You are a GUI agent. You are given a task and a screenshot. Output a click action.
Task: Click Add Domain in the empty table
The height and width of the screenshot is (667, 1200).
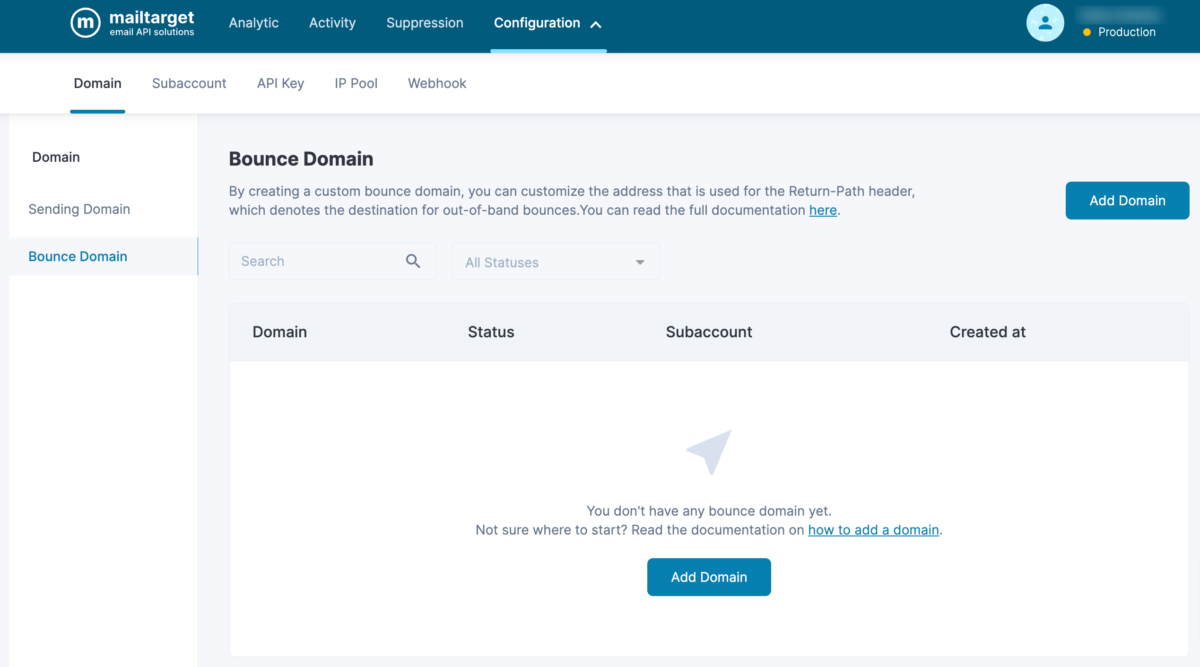pos(709,577)
